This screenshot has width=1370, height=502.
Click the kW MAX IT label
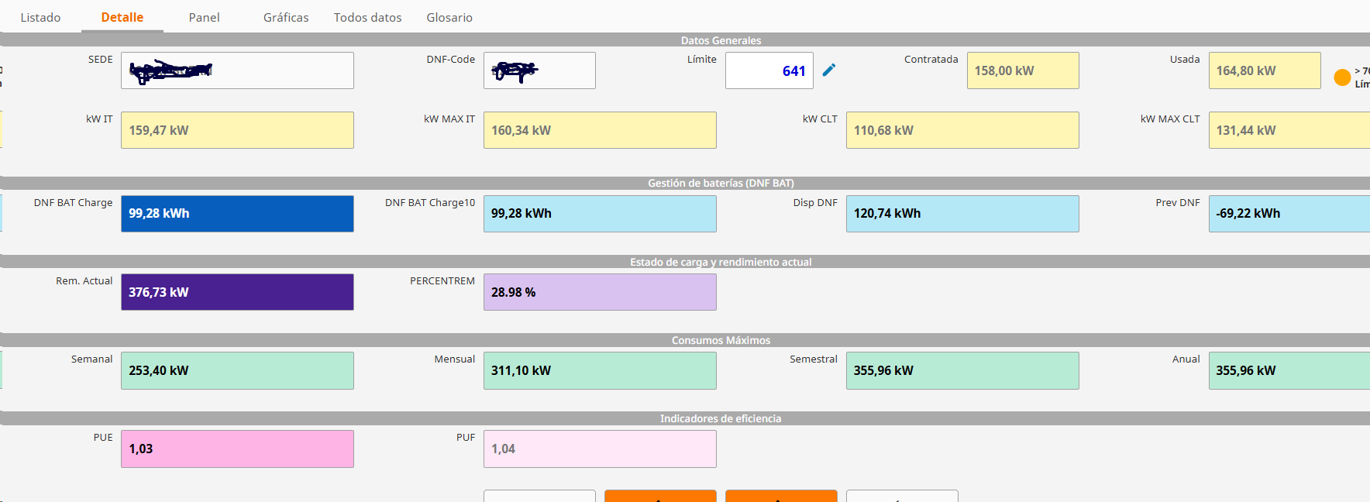click(449, 119)
